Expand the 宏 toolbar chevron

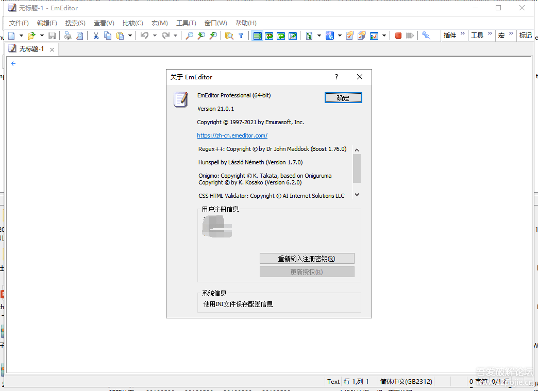pyautogui.click(x=511, y=33)
